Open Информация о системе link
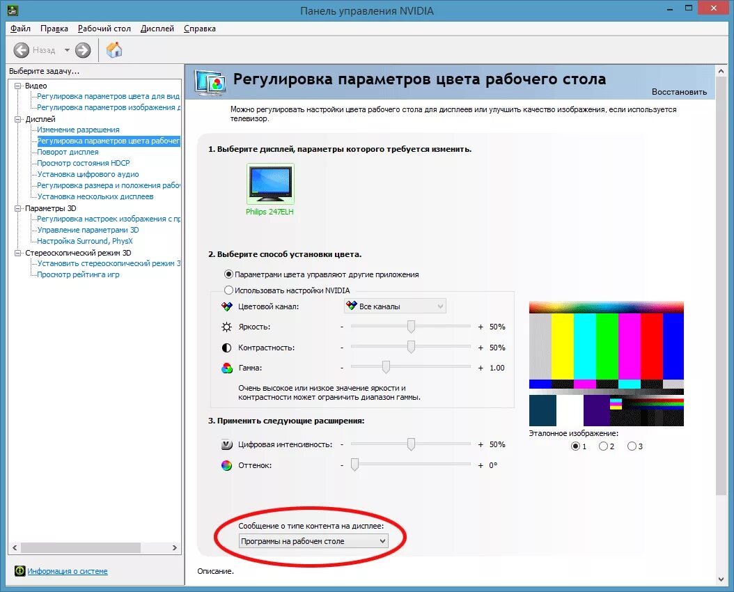Viewport: 734px width, 592px height. pos(68,571)
